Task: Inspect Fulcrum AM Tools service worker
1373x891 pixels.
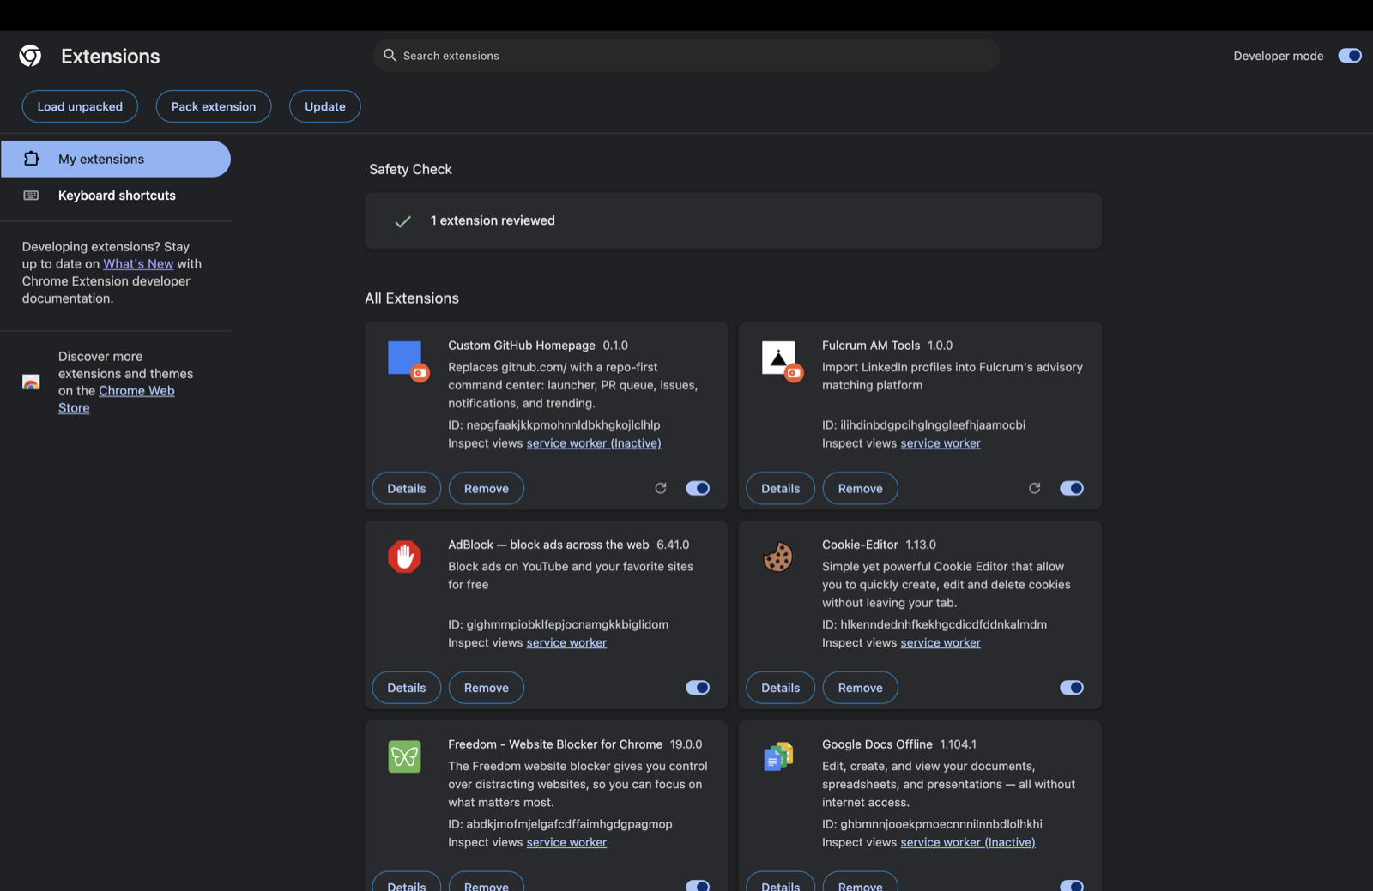Action: (941, 443)
